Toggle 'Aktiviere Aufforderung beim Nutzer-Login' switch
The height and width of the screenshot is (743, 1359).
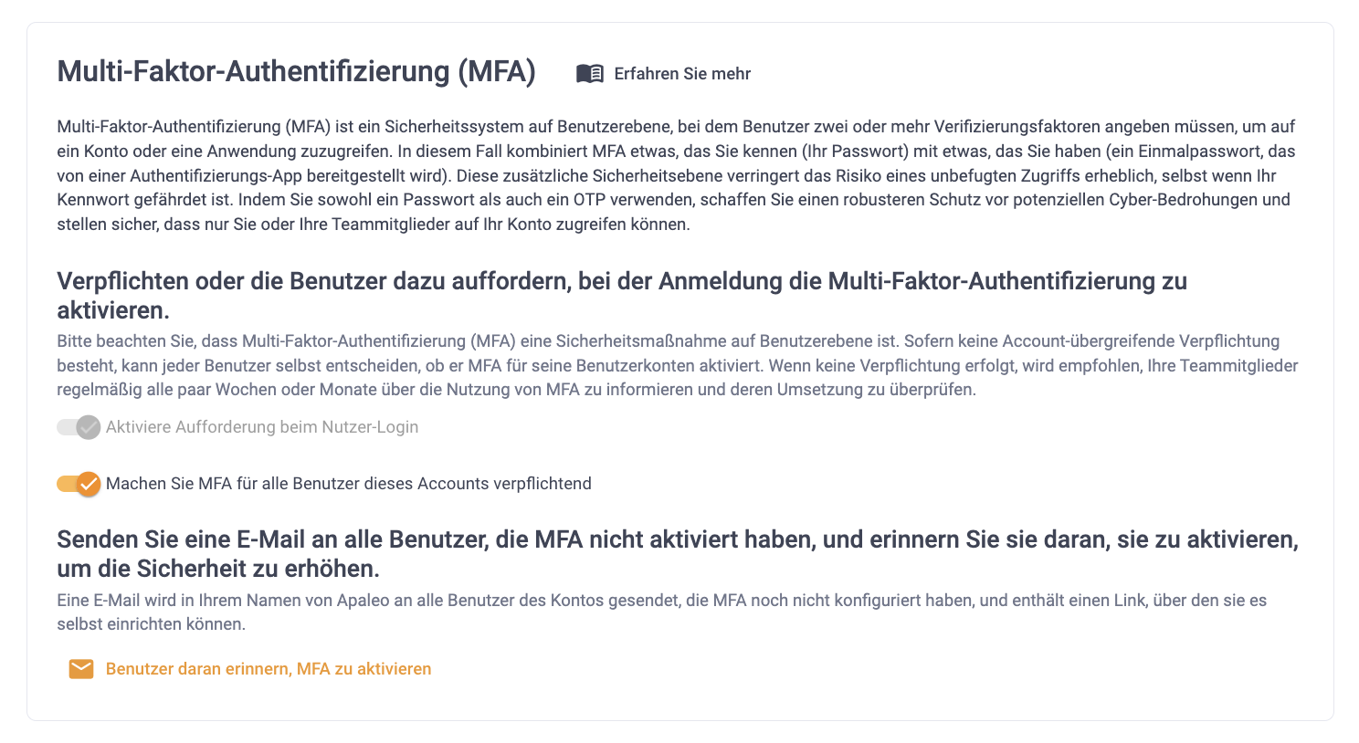[79, 427]
